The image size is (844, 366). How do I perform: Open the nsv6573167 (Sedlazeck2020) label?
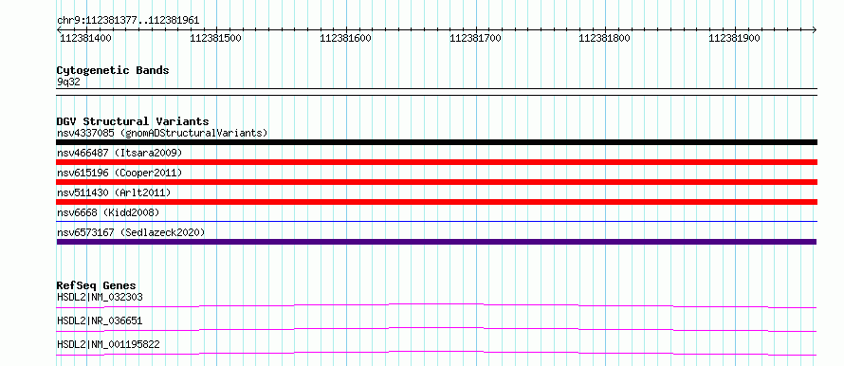(x=131, y=232)
